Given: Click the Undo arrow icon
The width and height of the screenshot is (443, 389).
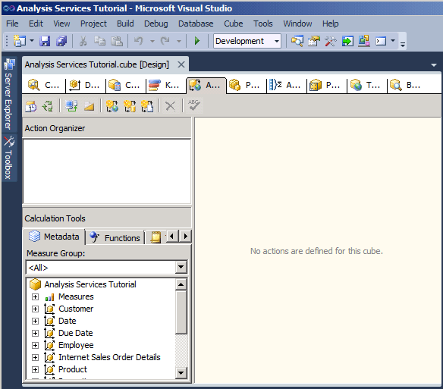Looking at the screenshot, I should pos(138,41).
